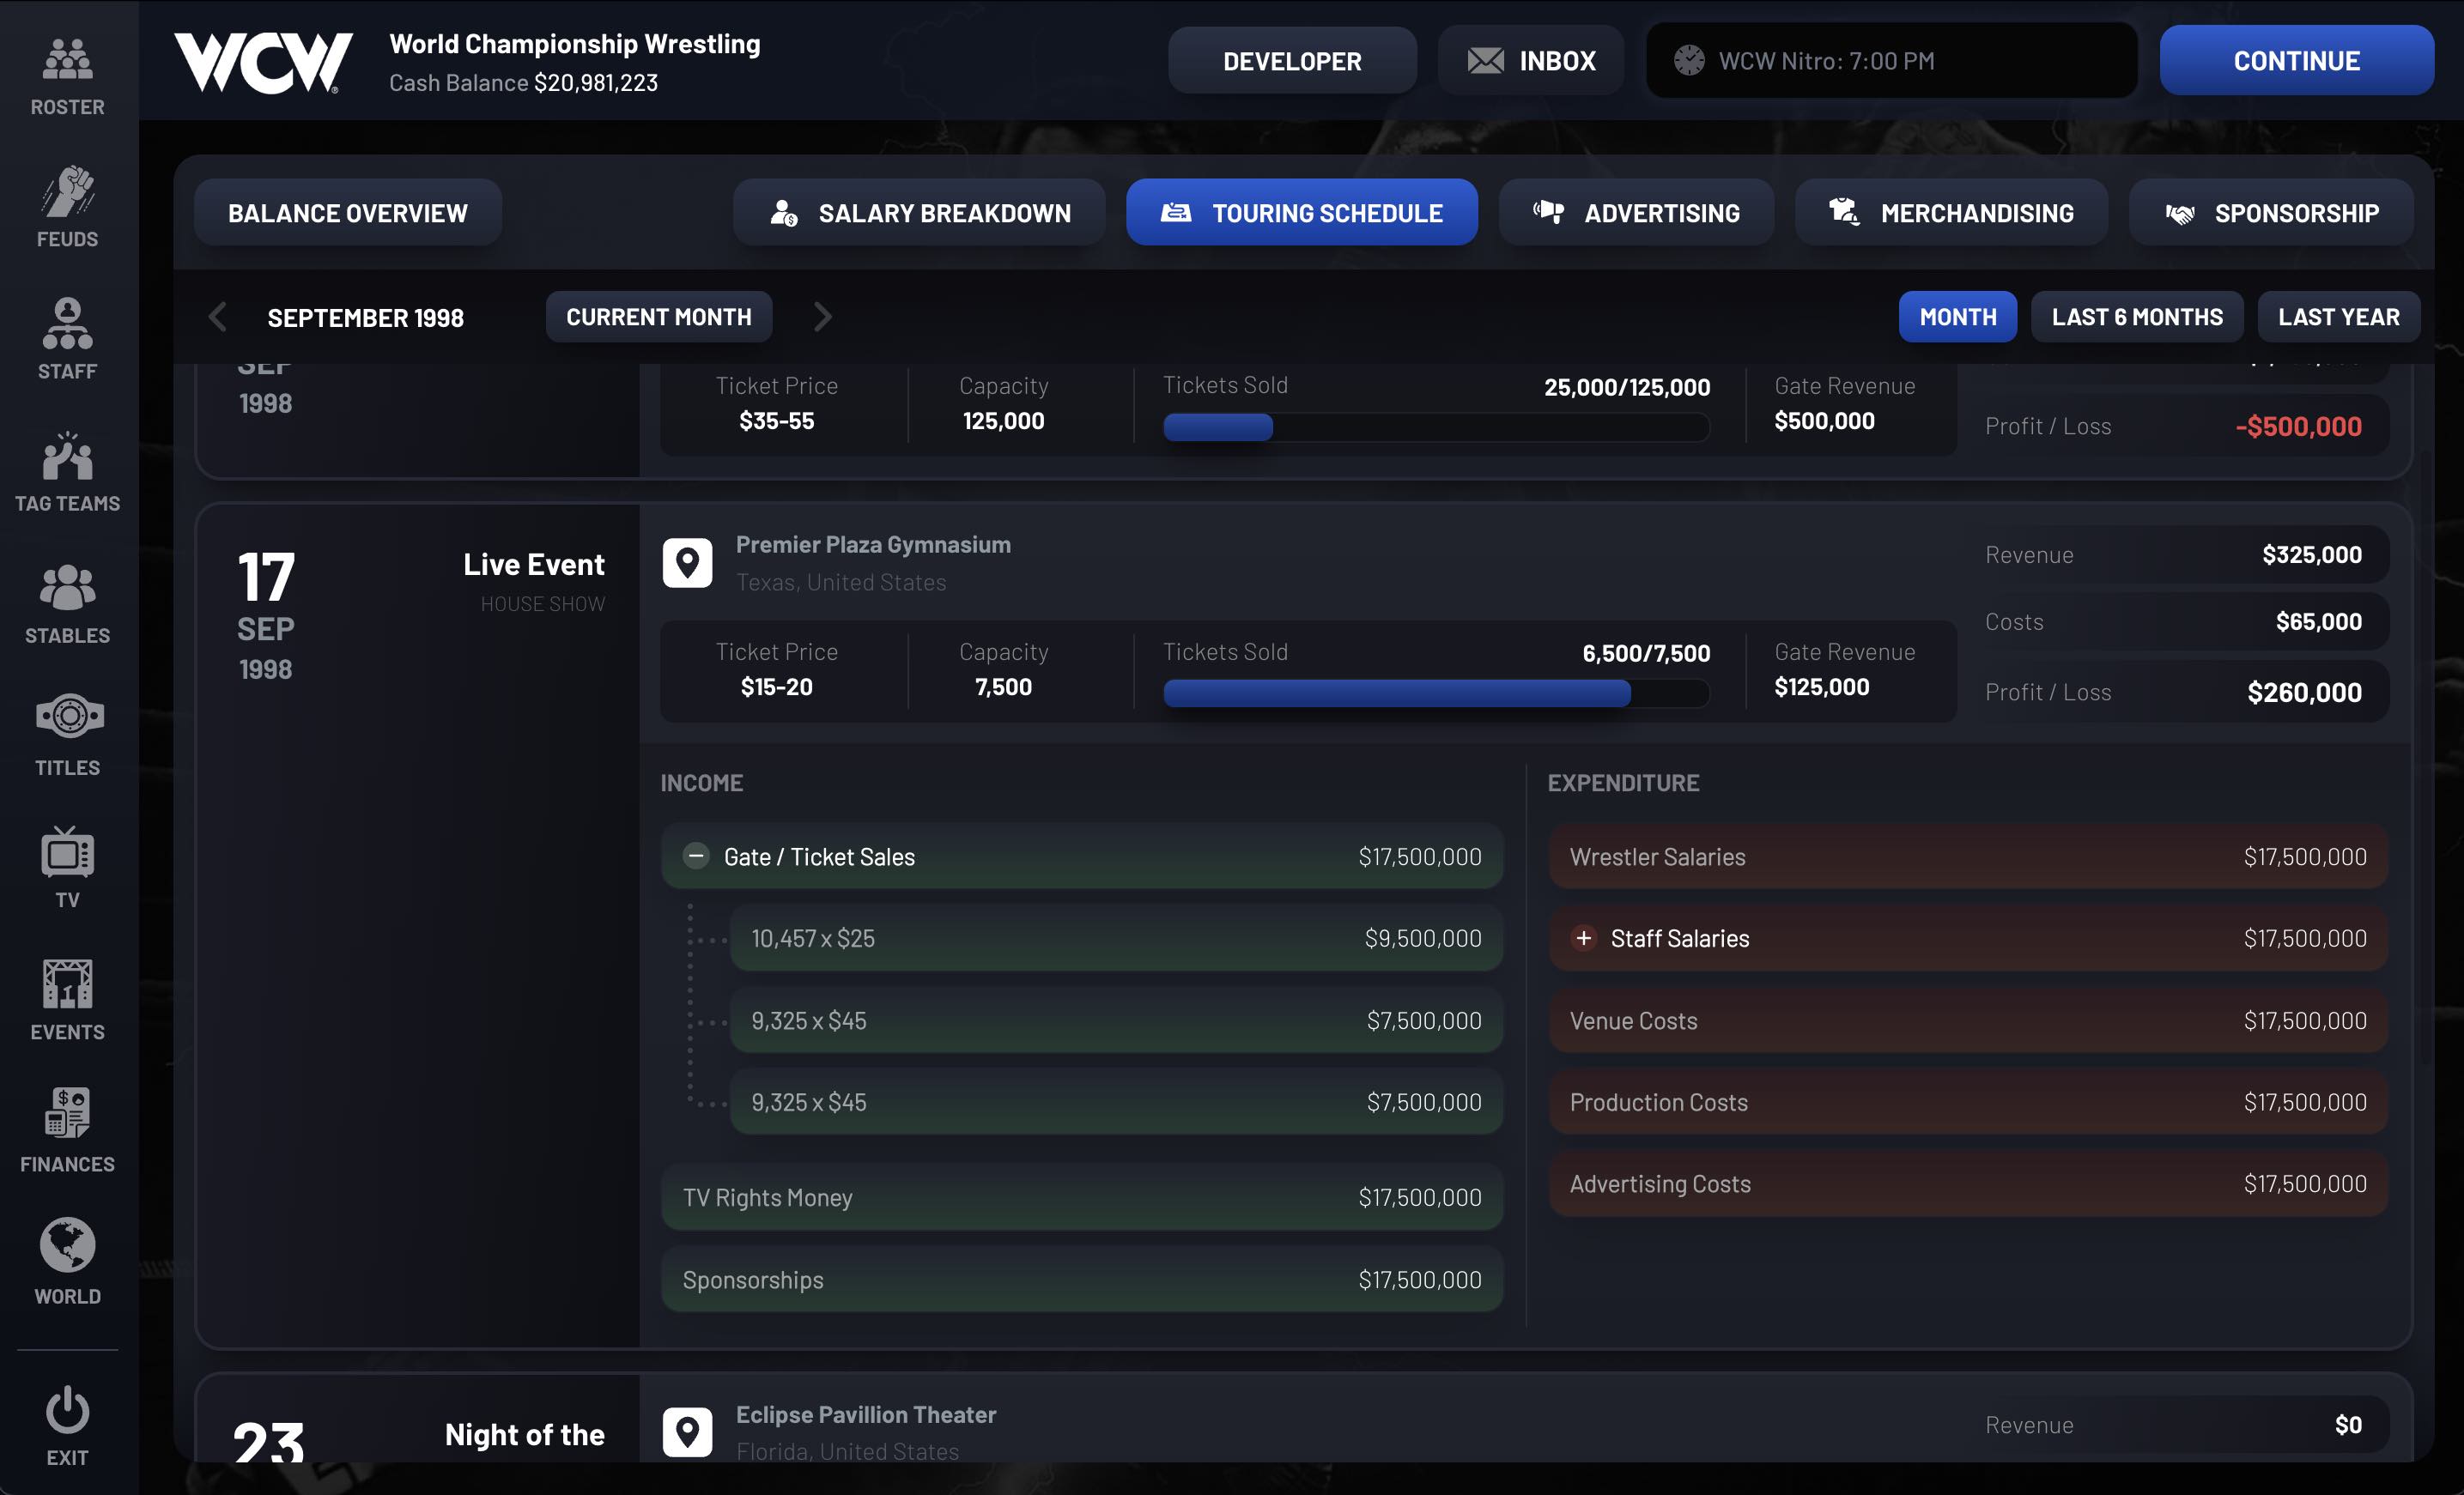Open the TV section
2464x1495 pixels.
pyautogui.click(x=67, y=868)
